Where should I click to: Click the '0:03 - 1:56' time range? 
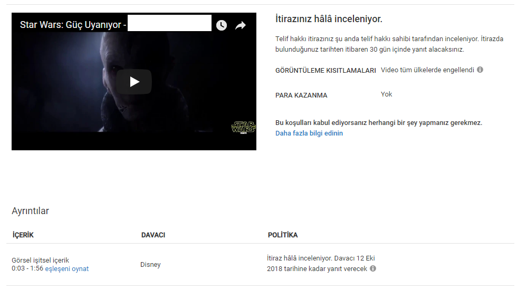(27, 268)
